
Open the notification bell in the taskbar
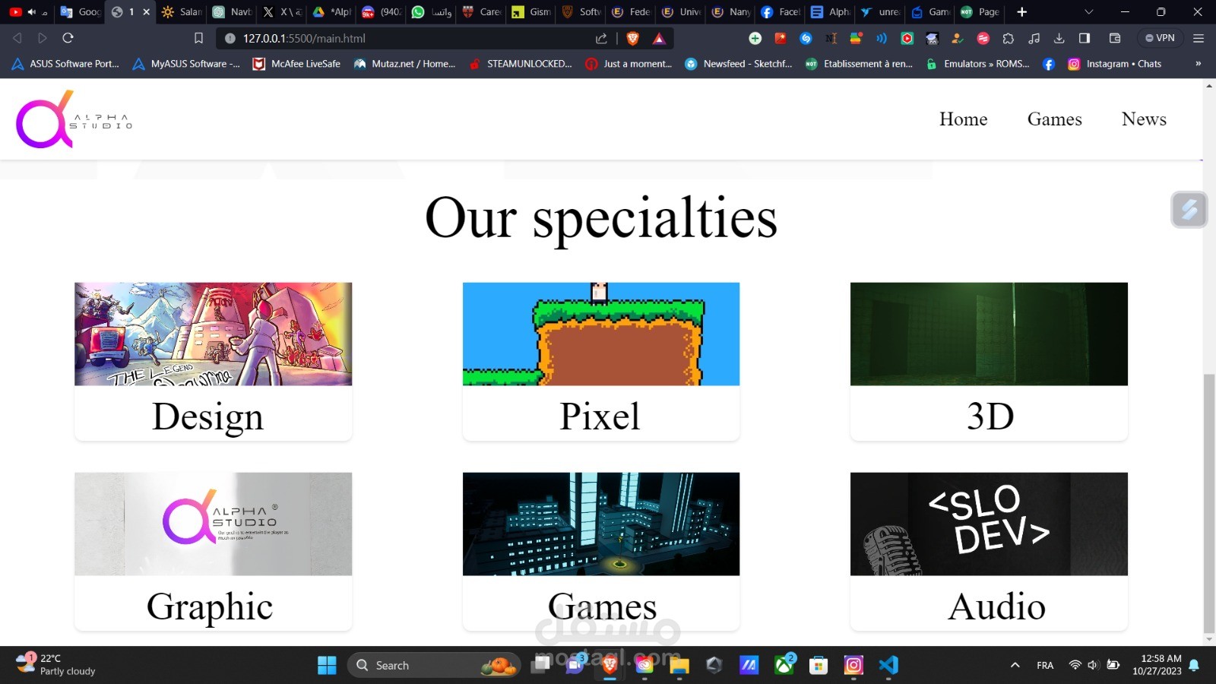1194,665
